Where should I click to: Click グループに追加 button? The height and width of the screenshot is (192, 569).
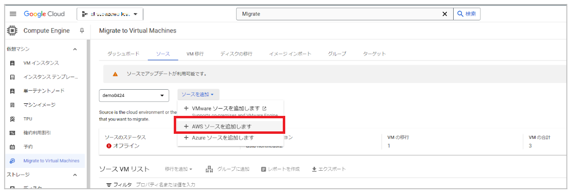tap(227, 169)
